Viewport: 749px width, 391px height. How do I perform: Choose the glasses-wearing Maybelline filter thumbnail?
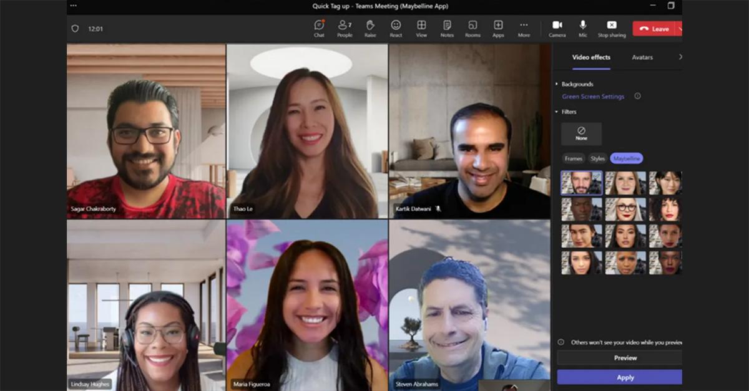pyautogui.click(x=625, y=210)
